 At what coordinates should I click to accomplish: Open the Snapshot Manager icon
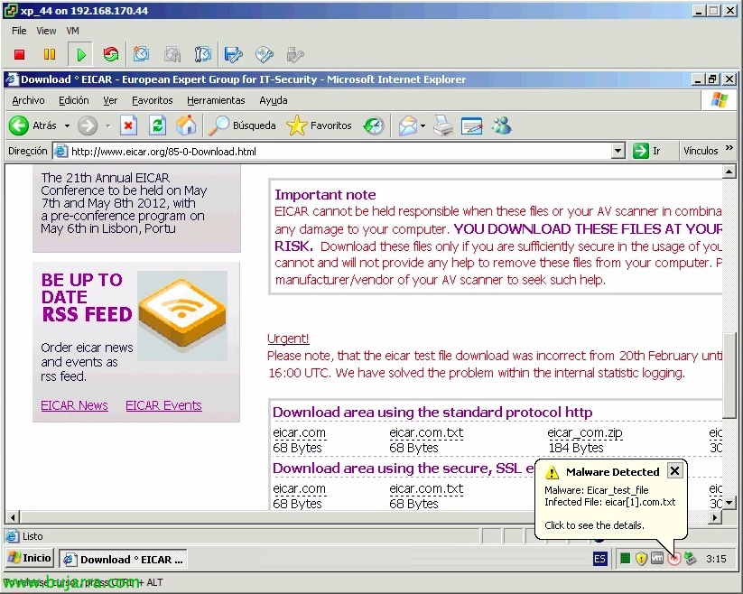click(202, 54)
